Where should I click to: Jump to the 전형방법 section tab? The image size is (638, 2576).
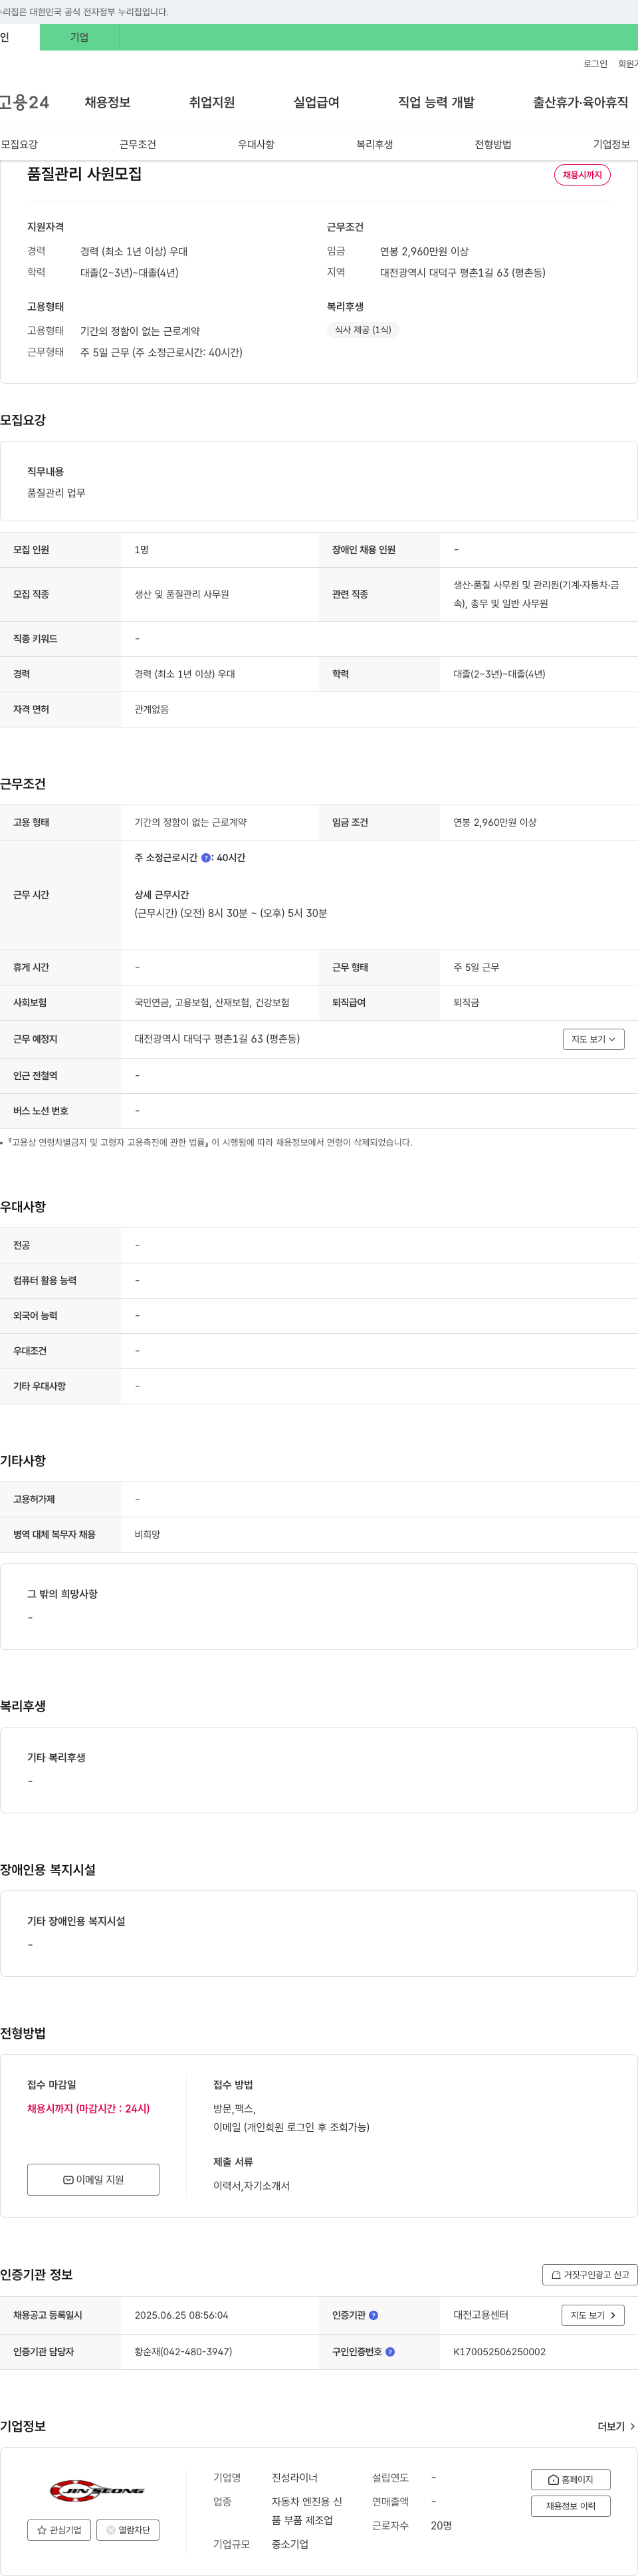pyautogui.click(x=493, y=144)
